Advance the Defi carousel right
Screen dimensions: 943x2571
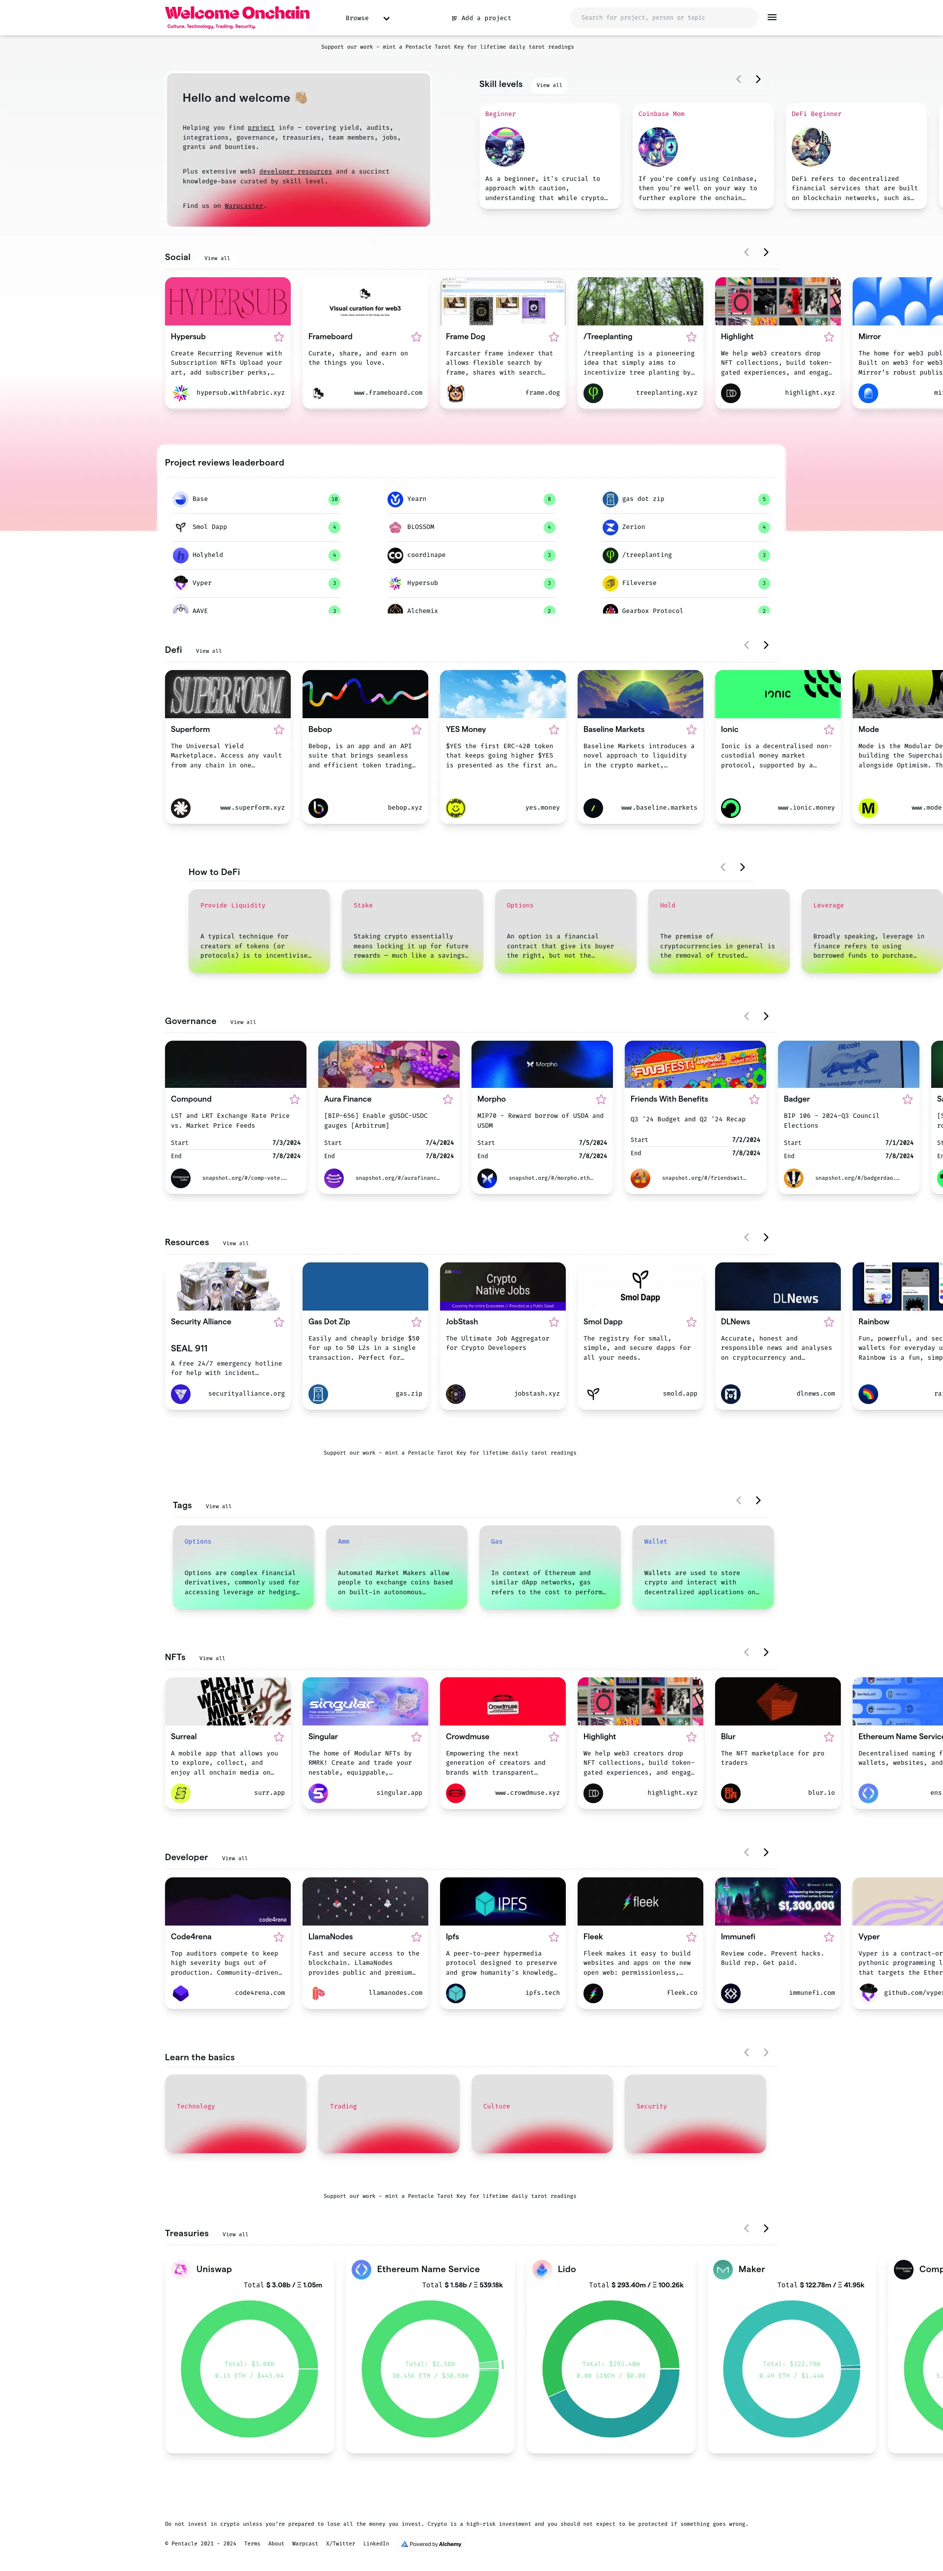click(x=766, y=645)
